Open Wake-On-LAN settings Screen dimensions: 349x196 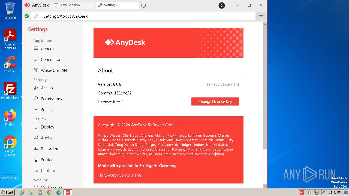(50, 71)
